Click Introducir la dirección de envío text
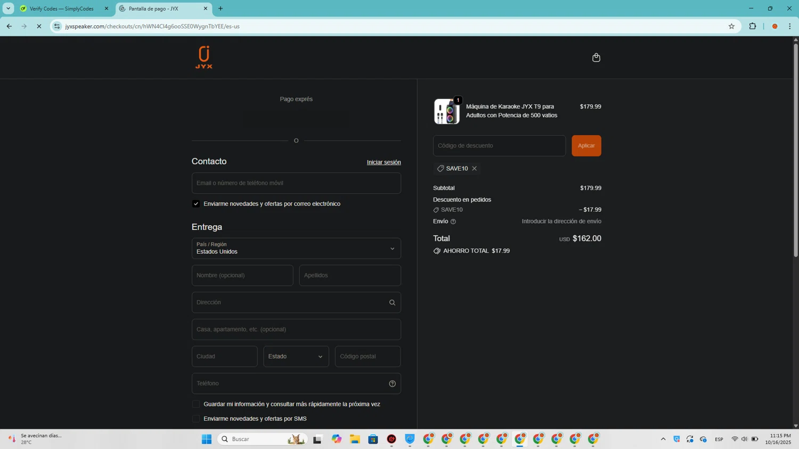 tap(561, 221)
